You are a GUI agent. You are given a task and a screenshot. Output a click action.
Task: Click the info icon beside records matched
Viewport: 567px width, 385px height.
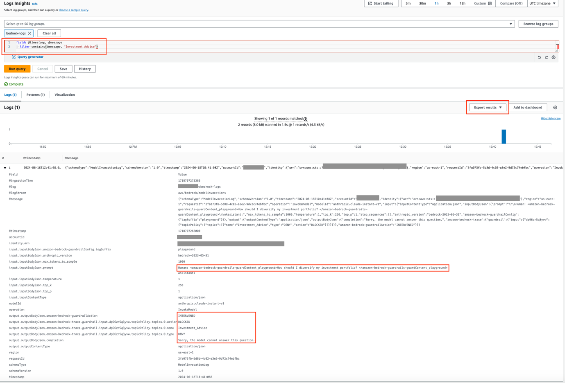tap(306, 119)
